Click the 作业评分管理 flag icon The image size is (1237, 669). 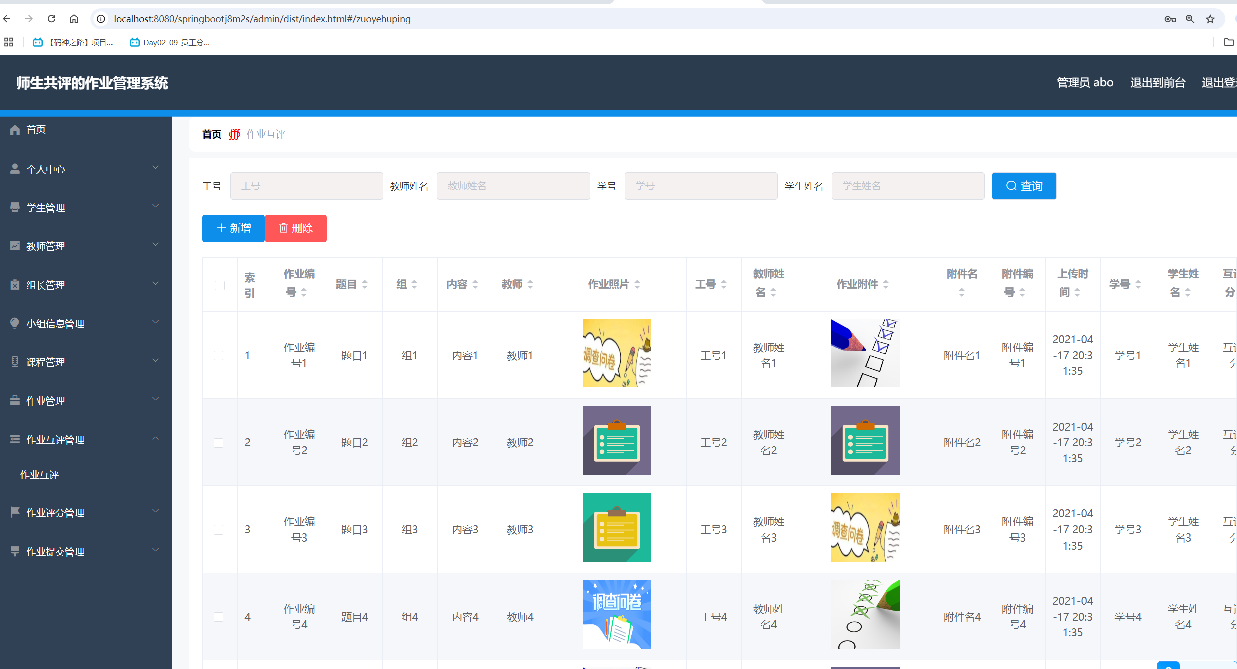(15, 512)
